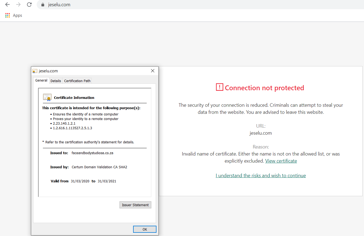Select the General tab
This screenshot has height=236, width=364.
click(41, 80)
